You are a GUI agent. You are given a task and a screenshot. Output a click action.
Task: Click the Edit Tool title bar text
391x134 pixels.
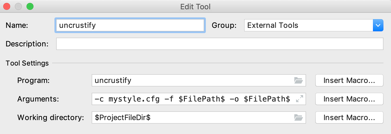tap(195, 6)
